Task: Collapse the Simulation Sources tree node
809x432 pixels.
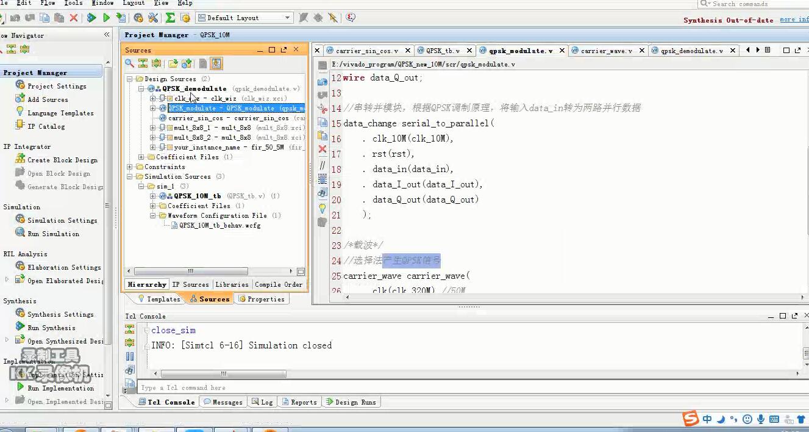Action: 130,177
